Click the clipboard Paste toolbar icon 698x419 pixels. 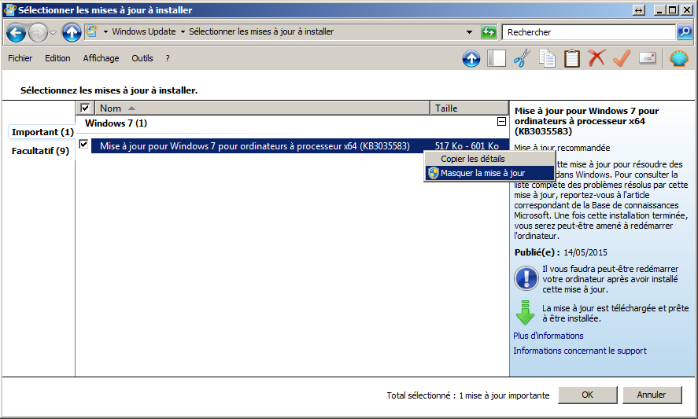pyautogui.click(x=572, y=58)
